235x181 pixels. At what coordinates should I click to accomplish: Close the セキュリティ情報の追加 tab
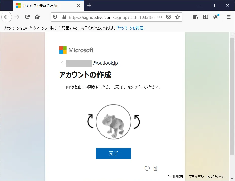(79, 6)
